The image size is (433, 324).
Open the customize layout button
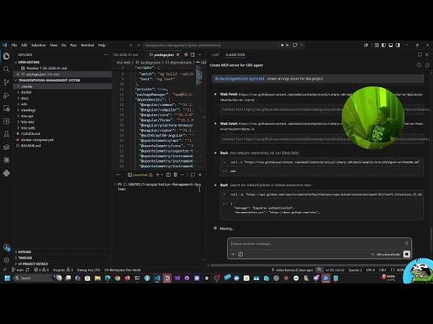(x=377, y=45)
